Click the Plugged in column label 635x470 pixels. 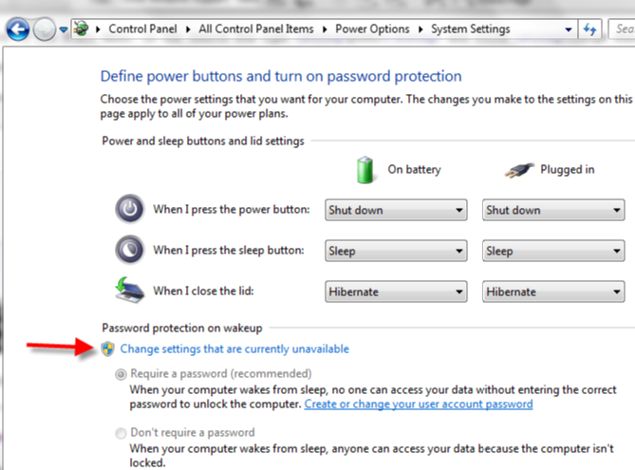[x=568, y=169]
